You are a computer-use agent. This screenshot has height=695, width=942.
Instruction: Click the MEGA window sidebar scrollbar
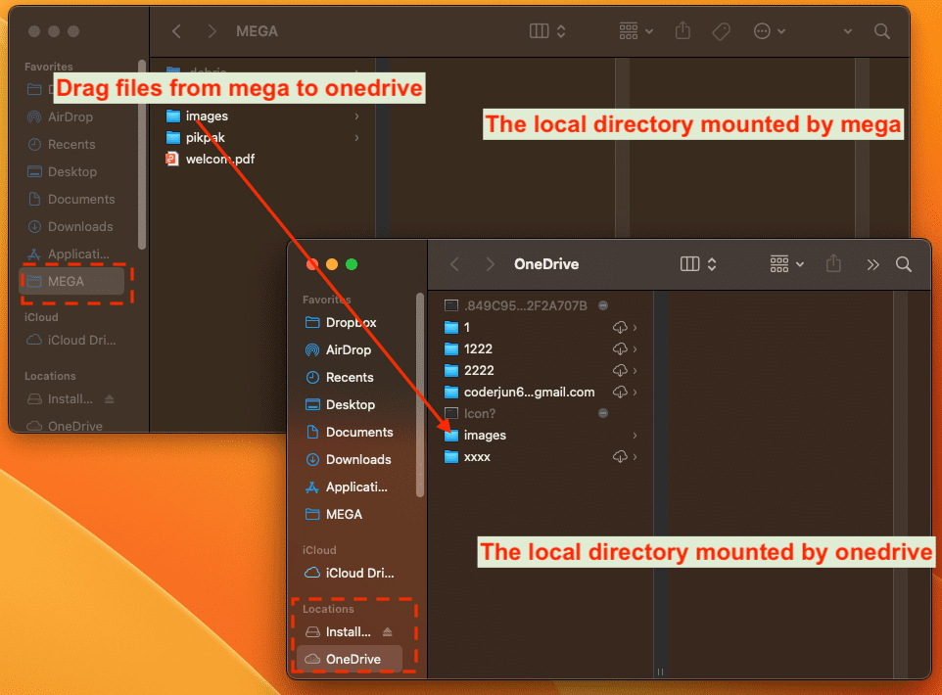[x=142, y=155]
